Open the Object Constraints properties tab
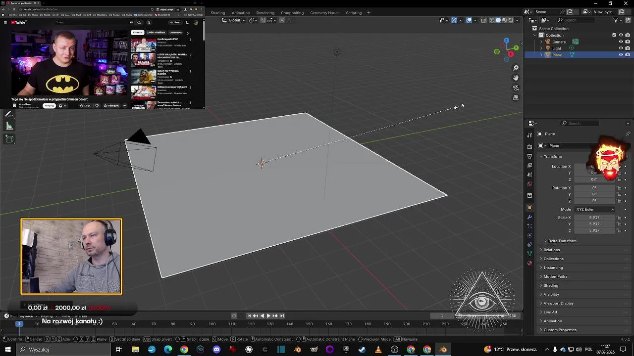 coord(529,244)
